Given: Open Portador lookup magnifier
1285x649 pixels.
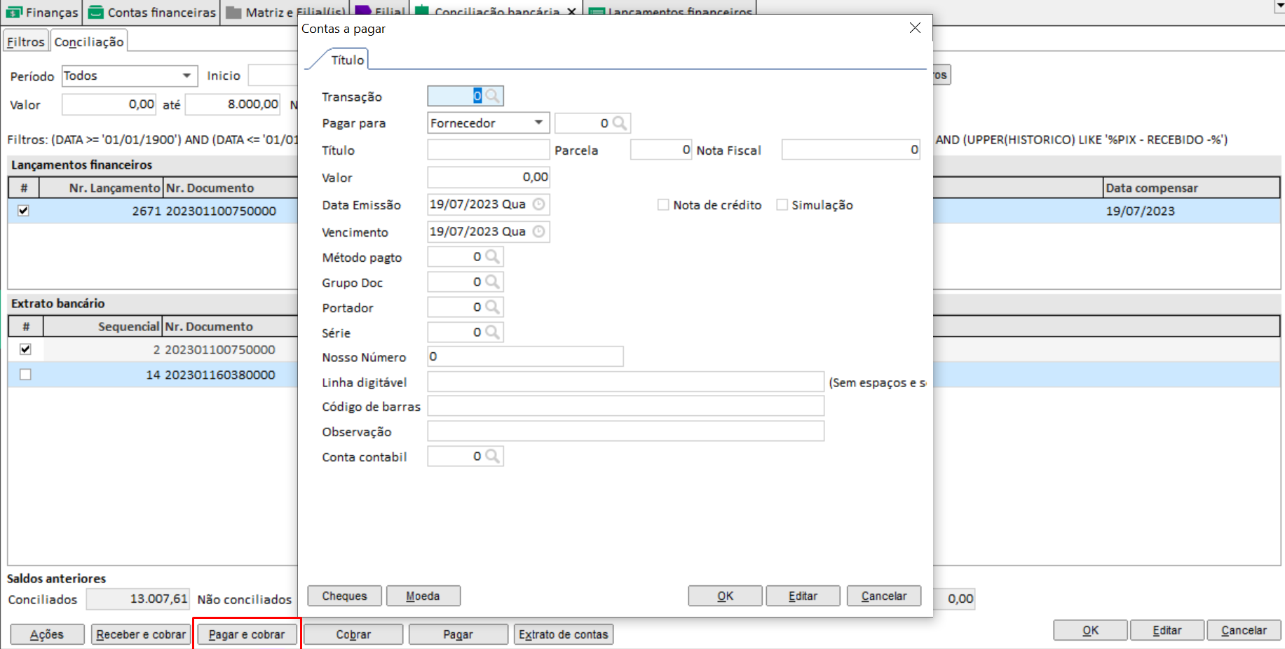Looking at the screenshot, I should 493,307.
